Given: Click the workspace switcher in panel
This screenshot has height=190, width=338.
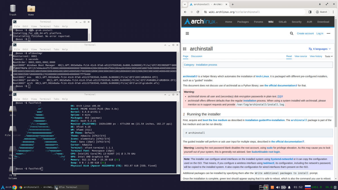Looking at the screenshot, I should 262,187.
